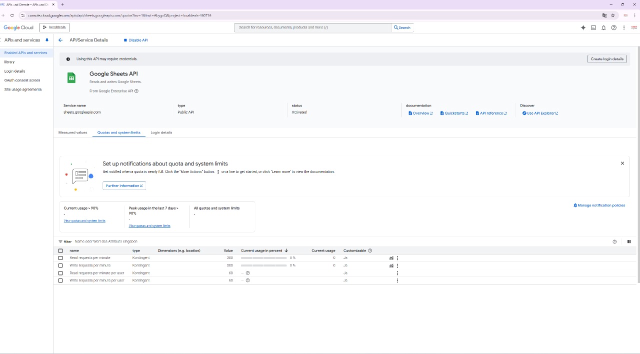
Task: Click the translate page icon in address bar
Action: tap(604, 15)
